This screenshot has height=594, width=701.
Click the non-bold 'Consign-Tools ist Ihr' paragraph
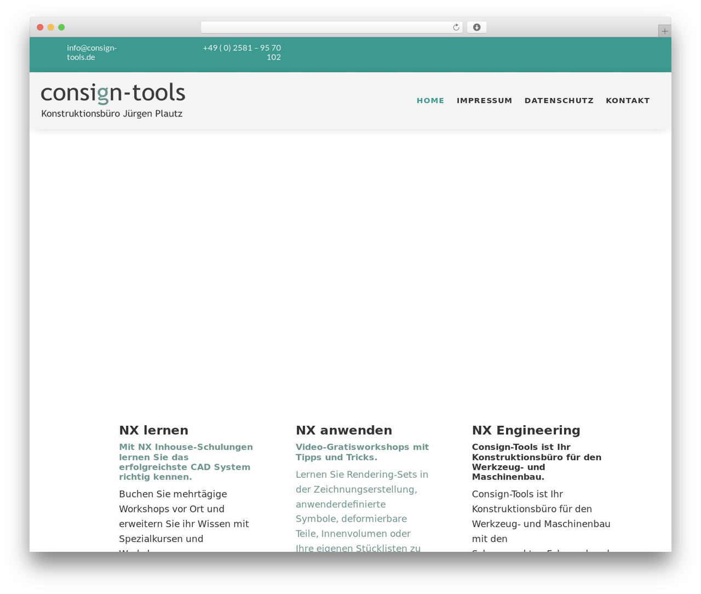click(x=541, y=521)
